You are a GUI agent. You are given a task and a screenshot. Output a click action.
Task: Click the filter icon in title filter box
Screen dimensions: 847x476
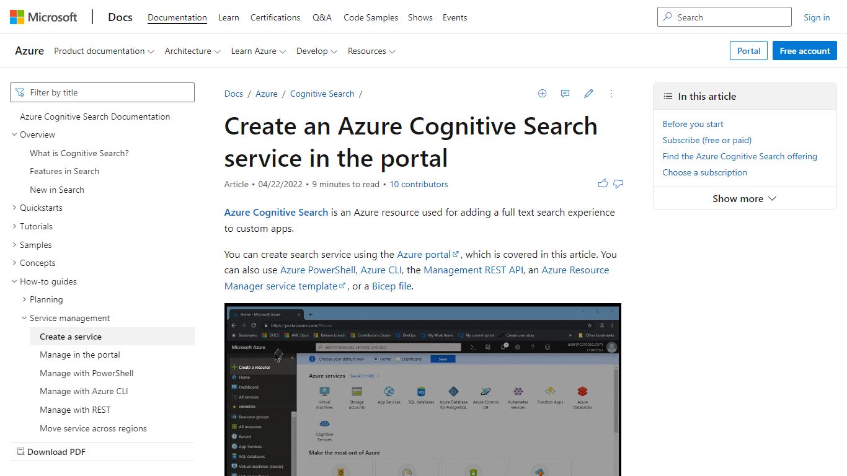pyautogui.click(x=20, y=92)
